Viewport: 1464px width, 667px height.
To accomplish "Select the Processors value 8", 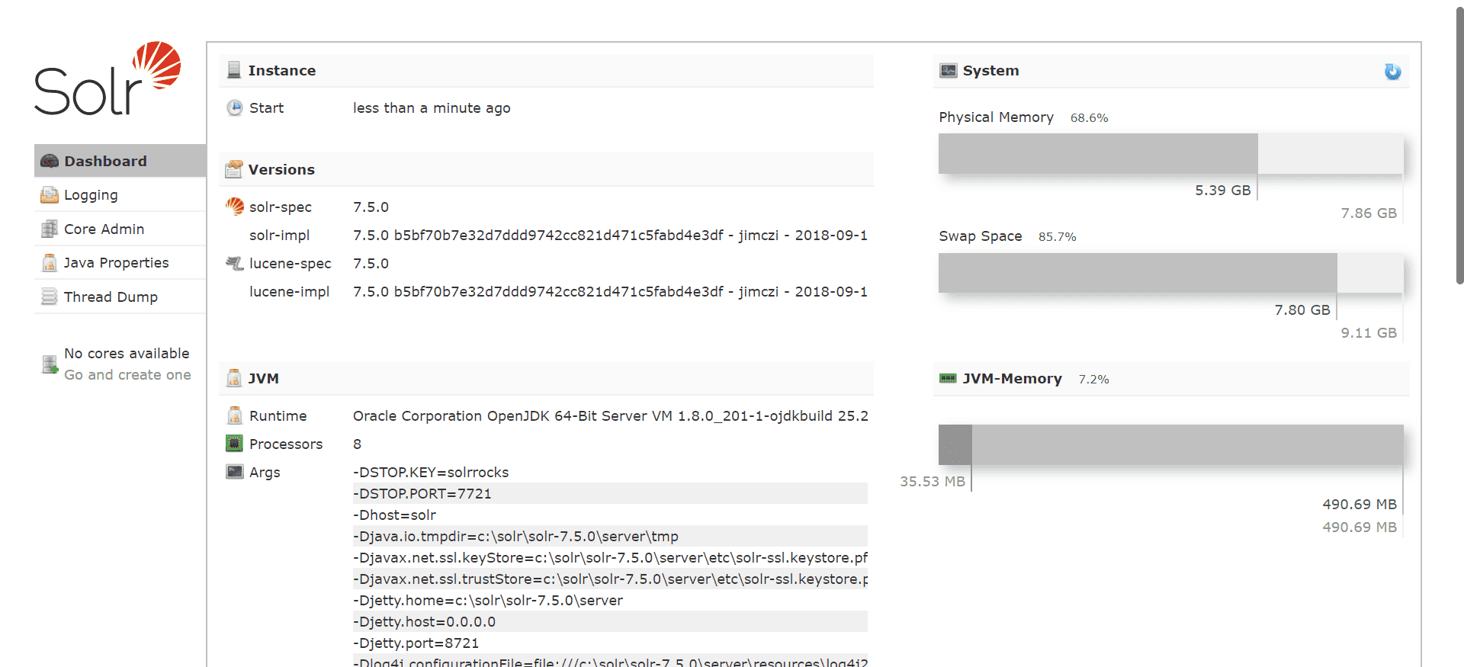I will point(357,444).
